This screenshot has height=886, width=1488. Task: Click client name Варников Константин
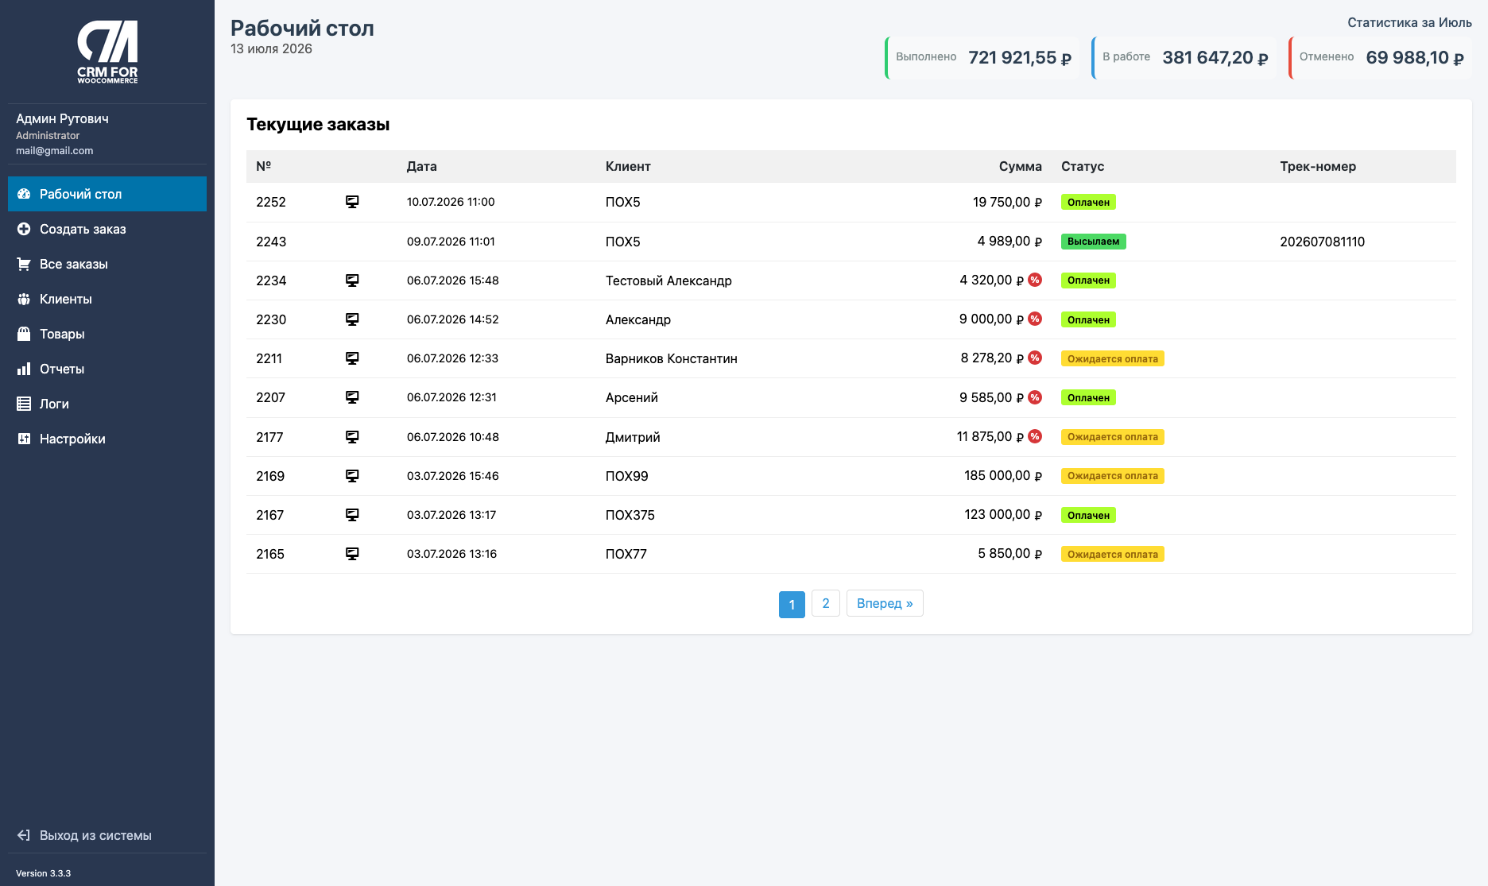click(672, 358)
